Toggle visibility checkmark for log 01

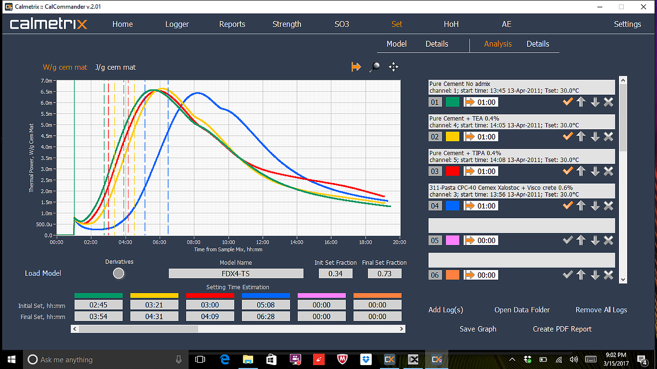tap(567, 102)
